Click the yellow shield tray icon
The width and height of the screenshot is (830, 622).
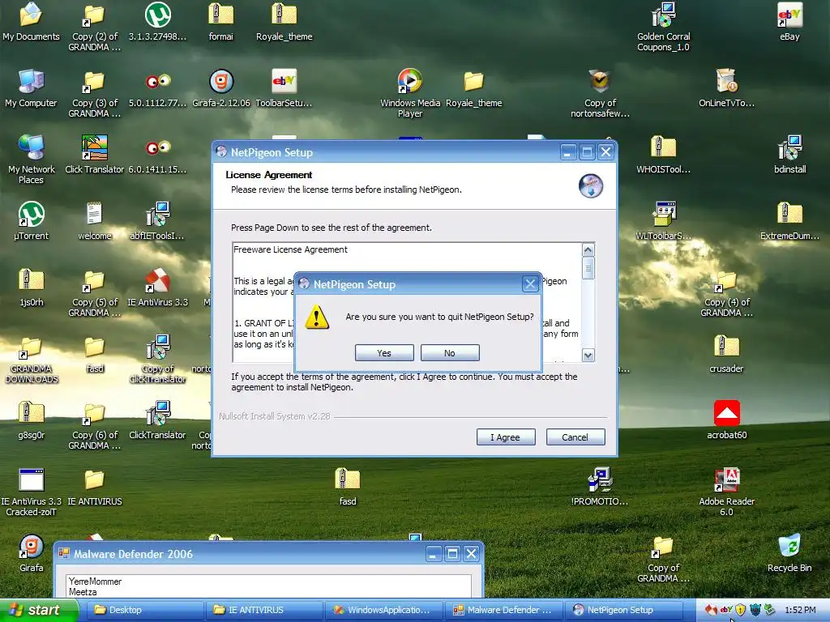pyautogui.click(x=740, y=610)
